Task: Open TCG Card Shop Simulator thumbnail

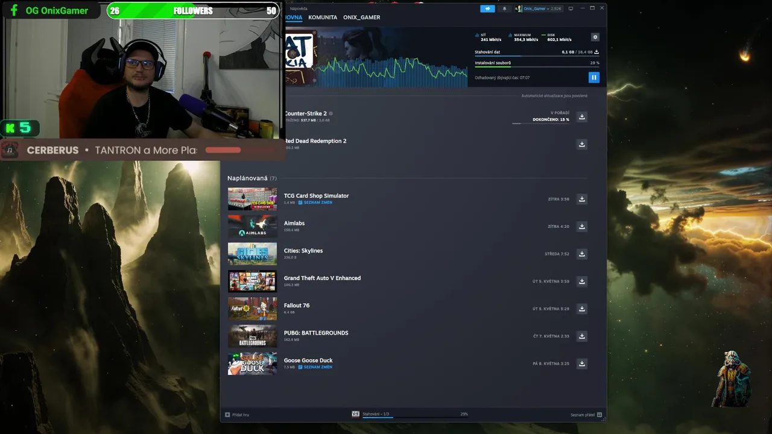Action: pyautogui.click(x=253, y=199)
